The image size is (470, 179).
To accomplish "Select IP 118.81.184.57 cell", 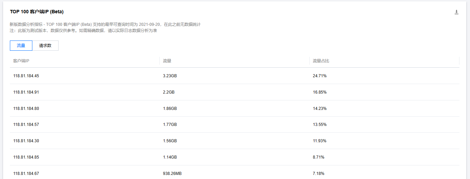I will tap(26, 125).
